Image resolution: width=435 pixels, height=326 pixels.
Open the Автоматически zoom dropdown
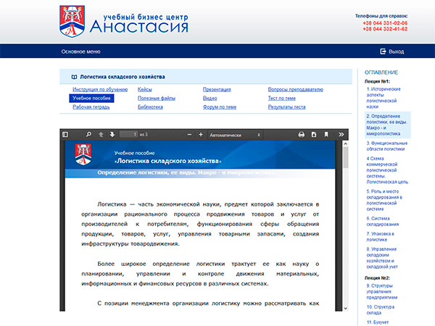coord(234,135)
